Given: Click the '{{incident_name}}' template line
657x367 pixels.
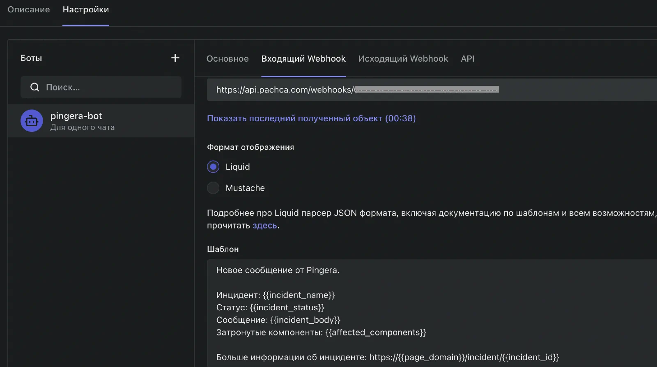Looking at the screenshot, I should point(276,295).
